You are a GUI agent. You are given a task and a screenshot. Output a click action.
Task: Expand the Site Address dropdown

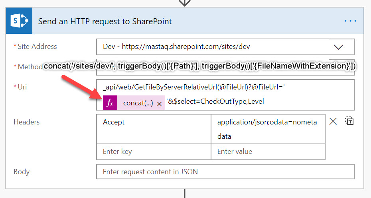pos(338,47)
